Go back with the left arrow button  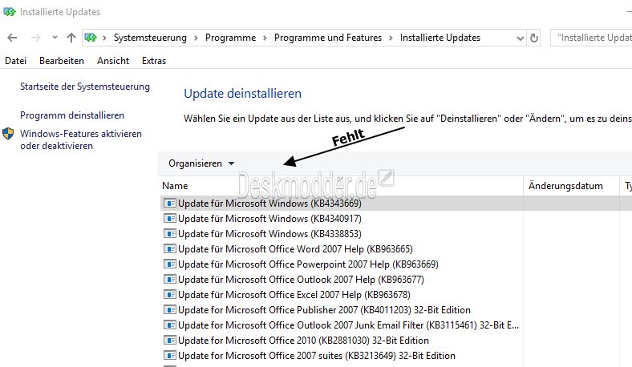tap(12, 38)
